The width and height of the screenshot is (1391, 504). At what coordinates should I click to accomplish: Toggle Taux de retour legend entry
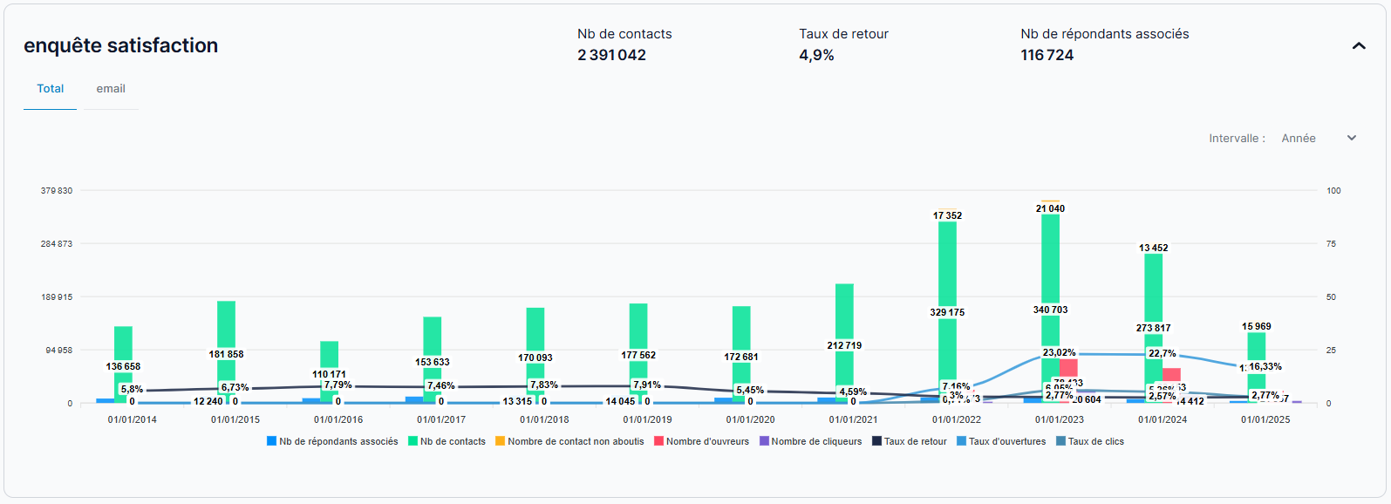[x=909, y=441]
